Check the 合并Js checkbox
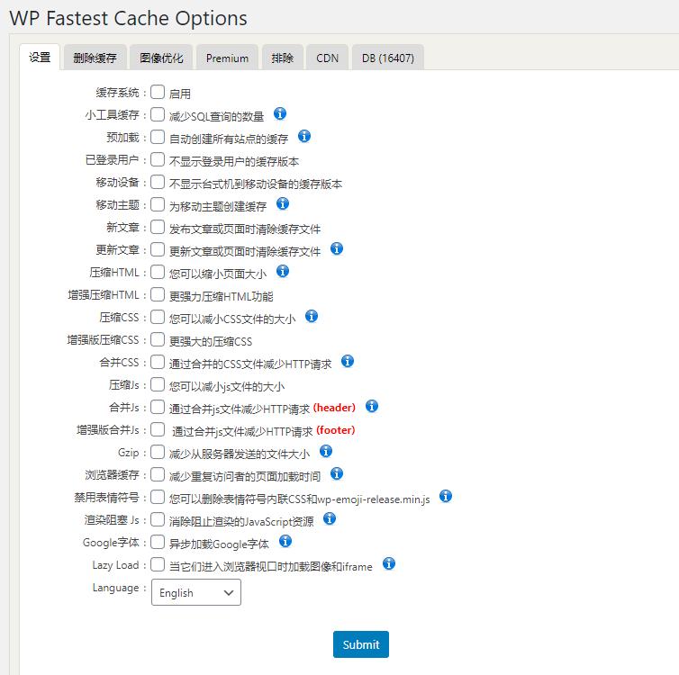This screenshot has width=679, height=675. coord(158,407)
